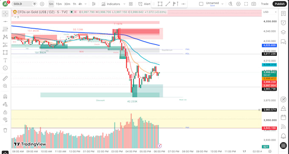Viewport: 289px width, 154px height.
Task: Click the Save link under Unnamed layout
Action: 212,6
